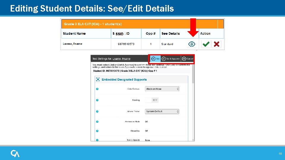The height and width of the screenshot is (160, 285).
Task: Click the settings dialog vertical scrollbar thumb
Action: pyautogui.click(x=193, y=73)
